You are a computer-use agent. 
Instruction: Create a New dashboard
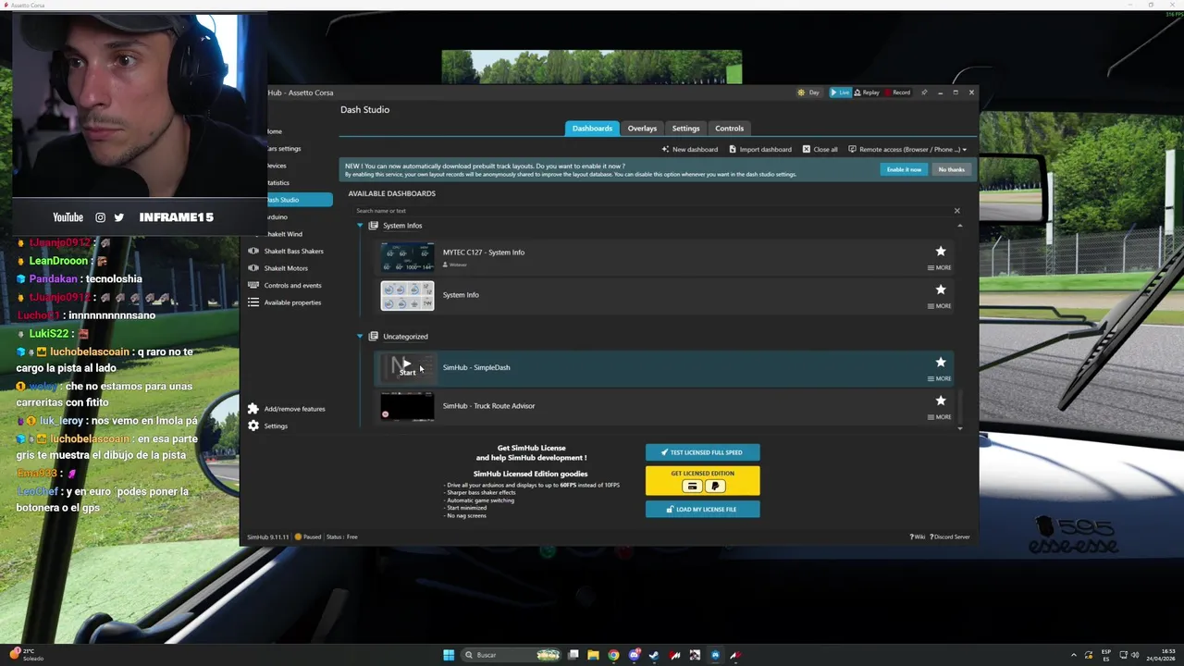690,149
